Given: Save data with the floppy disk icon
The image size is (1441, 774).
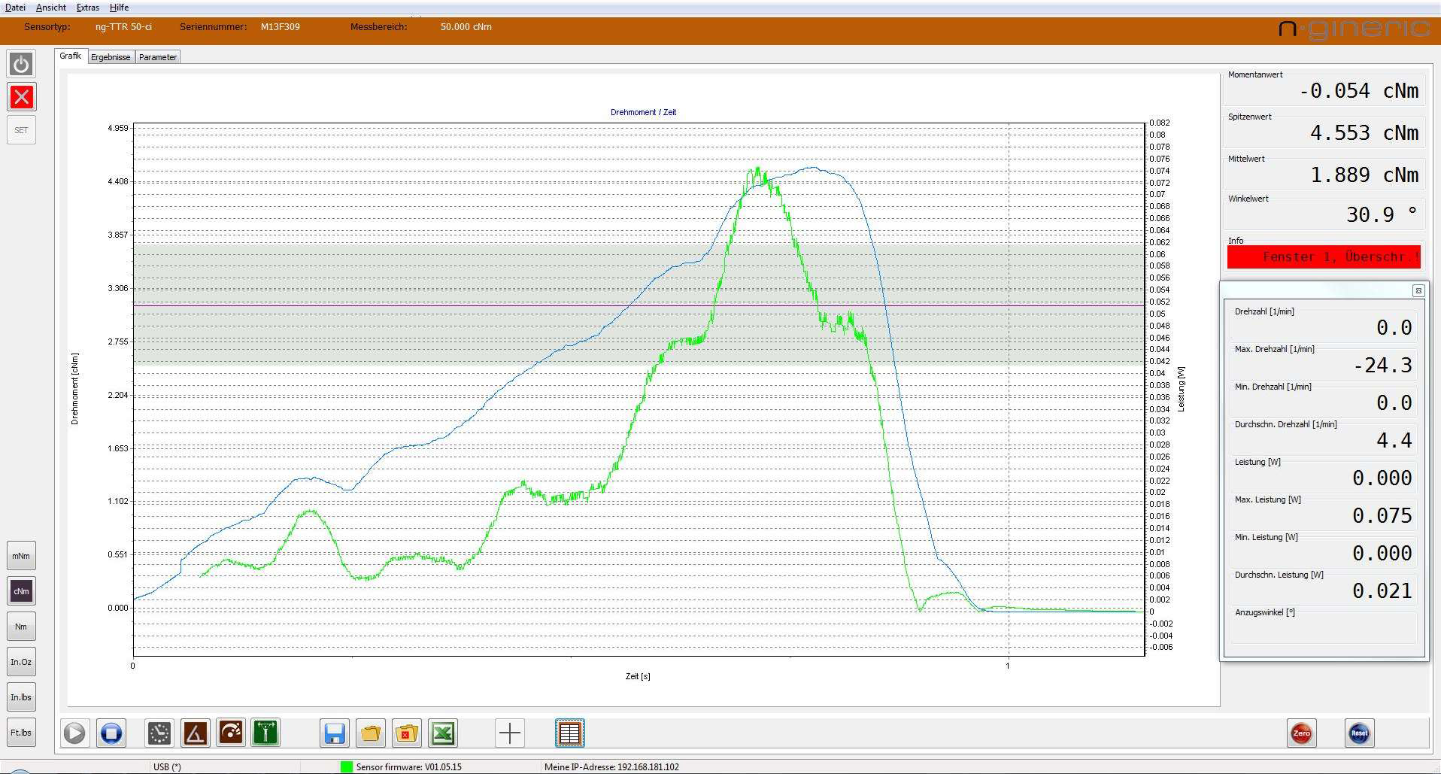Looking at the screenshot, I should click(x=335, y=733).
